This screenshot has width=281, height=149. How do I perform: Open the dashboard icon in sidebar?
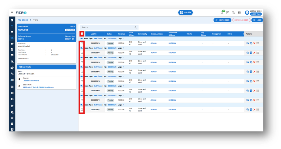(x=12, y=20)
